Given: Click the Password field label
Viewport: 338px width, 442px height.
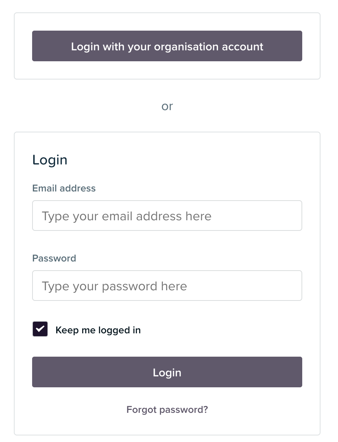Looking at the screenshot, I should (54, 258).
